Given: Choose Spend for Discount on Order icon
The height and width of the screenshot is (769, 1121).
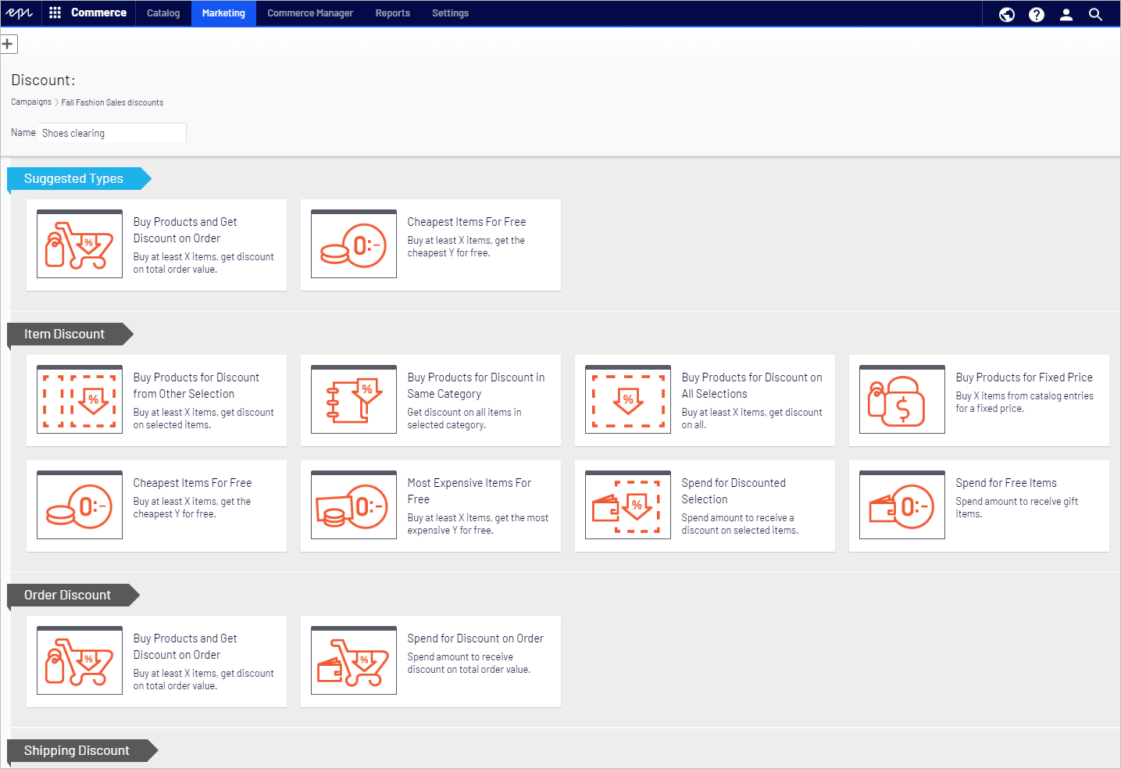Looking at the screenshot, I should pyautogui.click(x=354, y=660).
